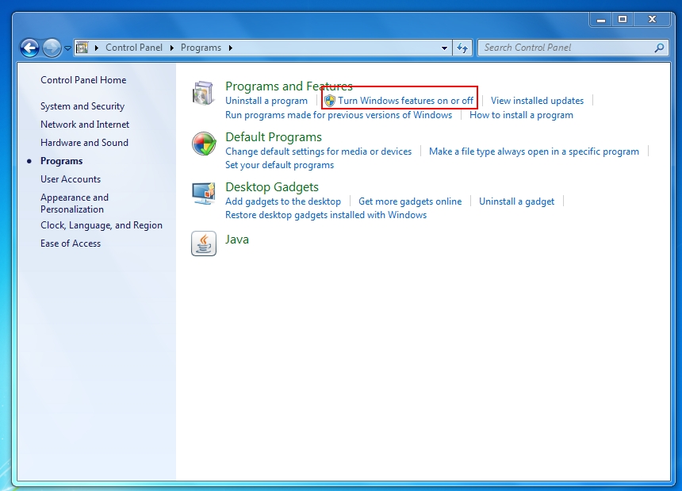The image size is (682, 491).
Task: Click the Desktop Gadgets monitor icon
Action: (x=204, y=194)
